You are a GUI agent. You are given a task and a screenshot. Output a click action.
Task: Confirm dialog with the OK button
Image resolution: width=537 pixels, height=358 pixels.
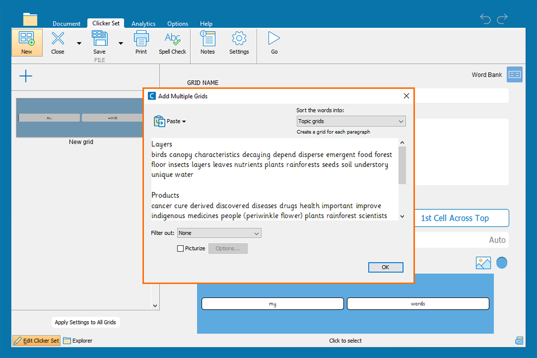[x=385, y=268]
